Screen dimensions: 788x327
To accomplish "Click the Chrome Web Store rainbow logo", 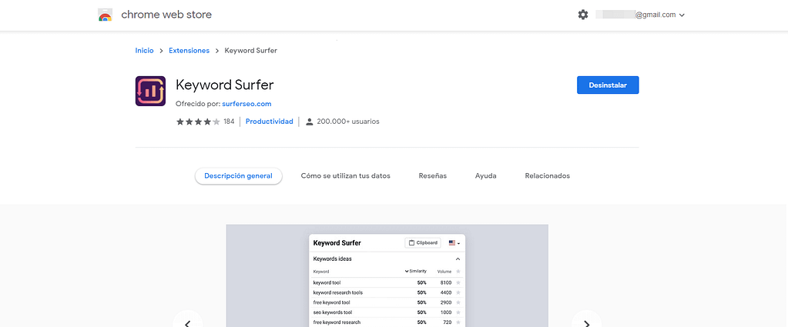I will click(x=105, y=15).
